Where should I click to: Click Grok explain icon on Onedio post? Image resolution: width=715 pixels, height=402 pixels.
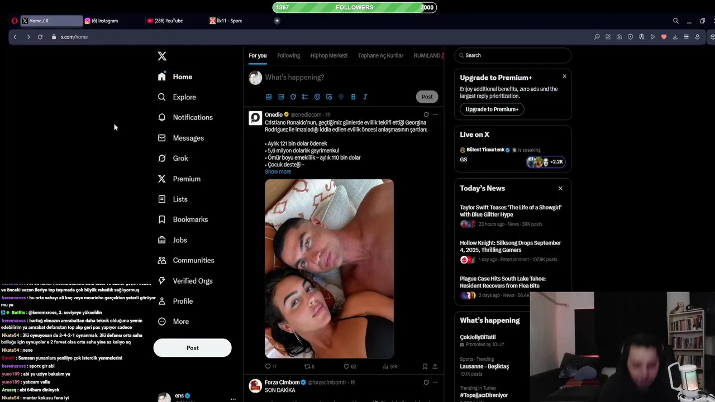click(426, 114)
